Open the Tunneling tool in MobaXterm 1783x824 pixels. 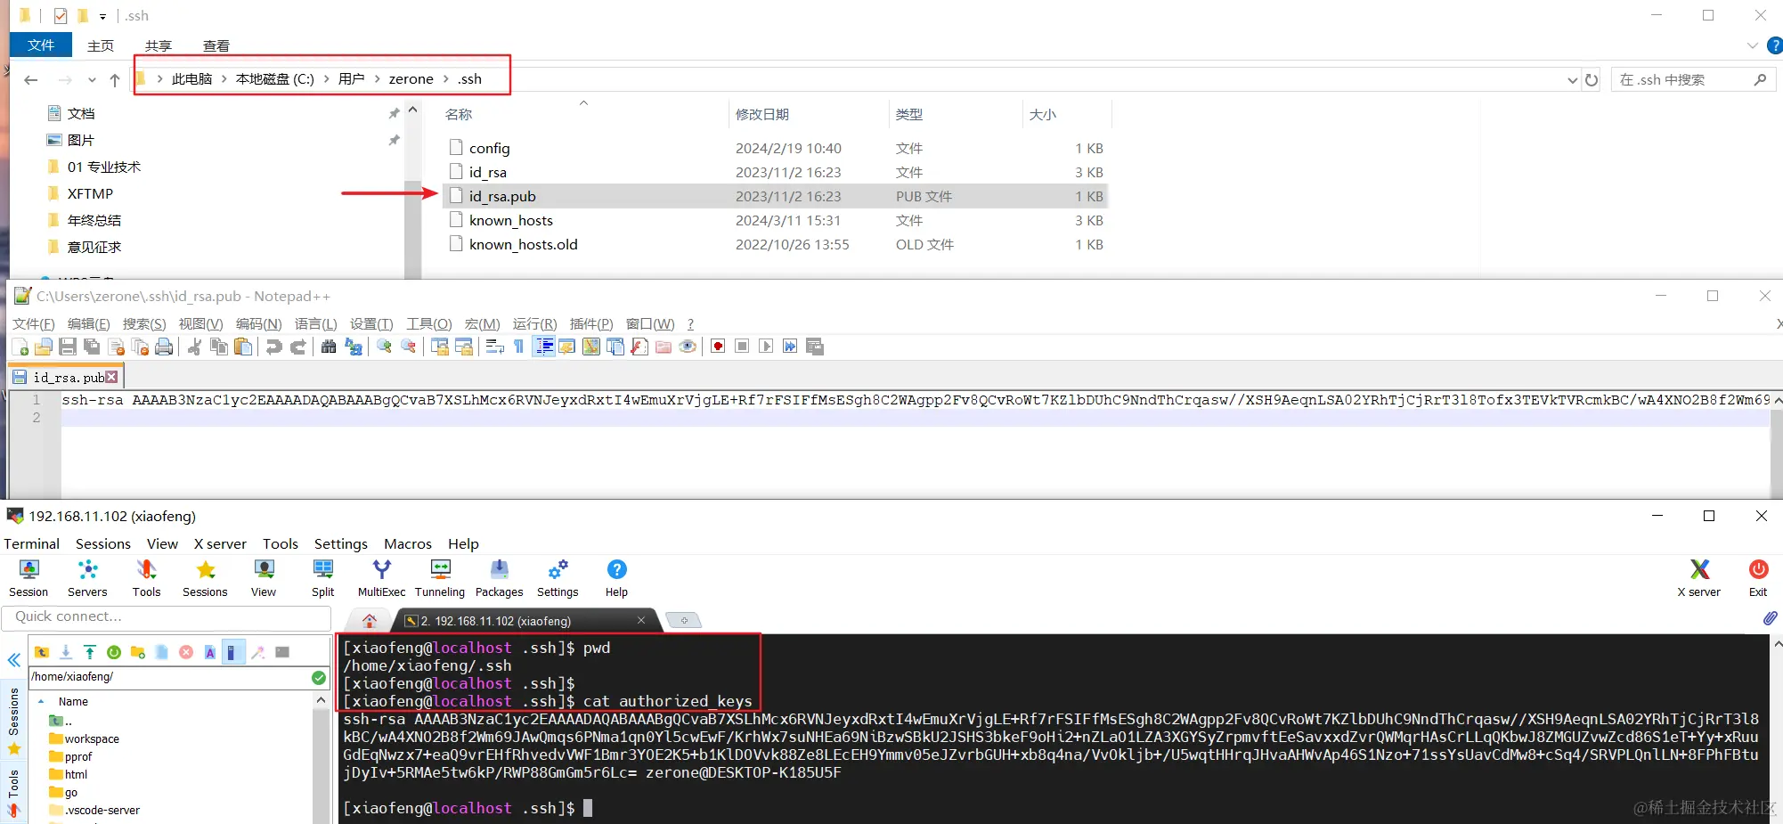440,578
